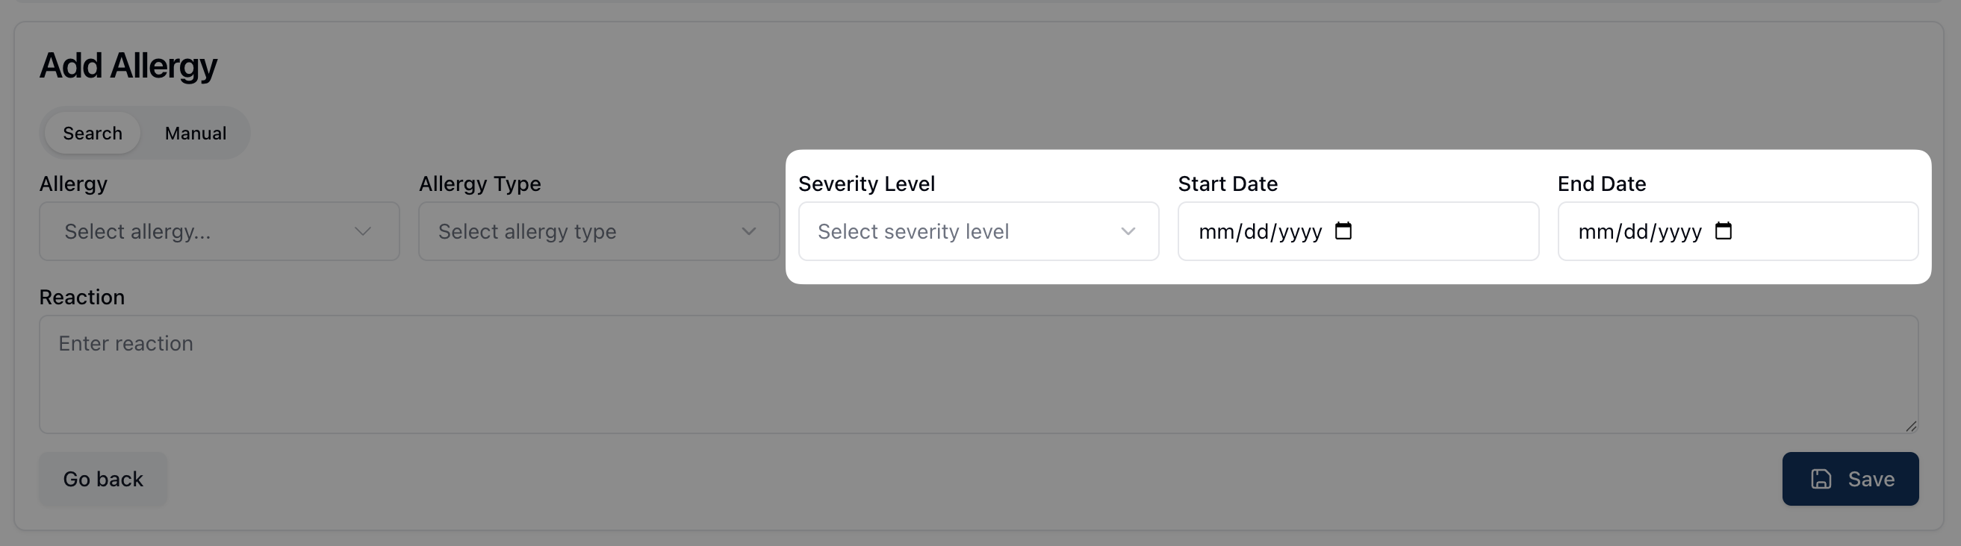Viewport: 1961px width, 546px height.
Task: Click the month segment of Start Date
Action: point(1216,232)
